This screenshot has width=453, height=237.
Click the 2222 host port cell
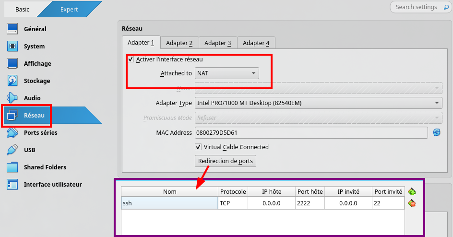coord(310,203)
